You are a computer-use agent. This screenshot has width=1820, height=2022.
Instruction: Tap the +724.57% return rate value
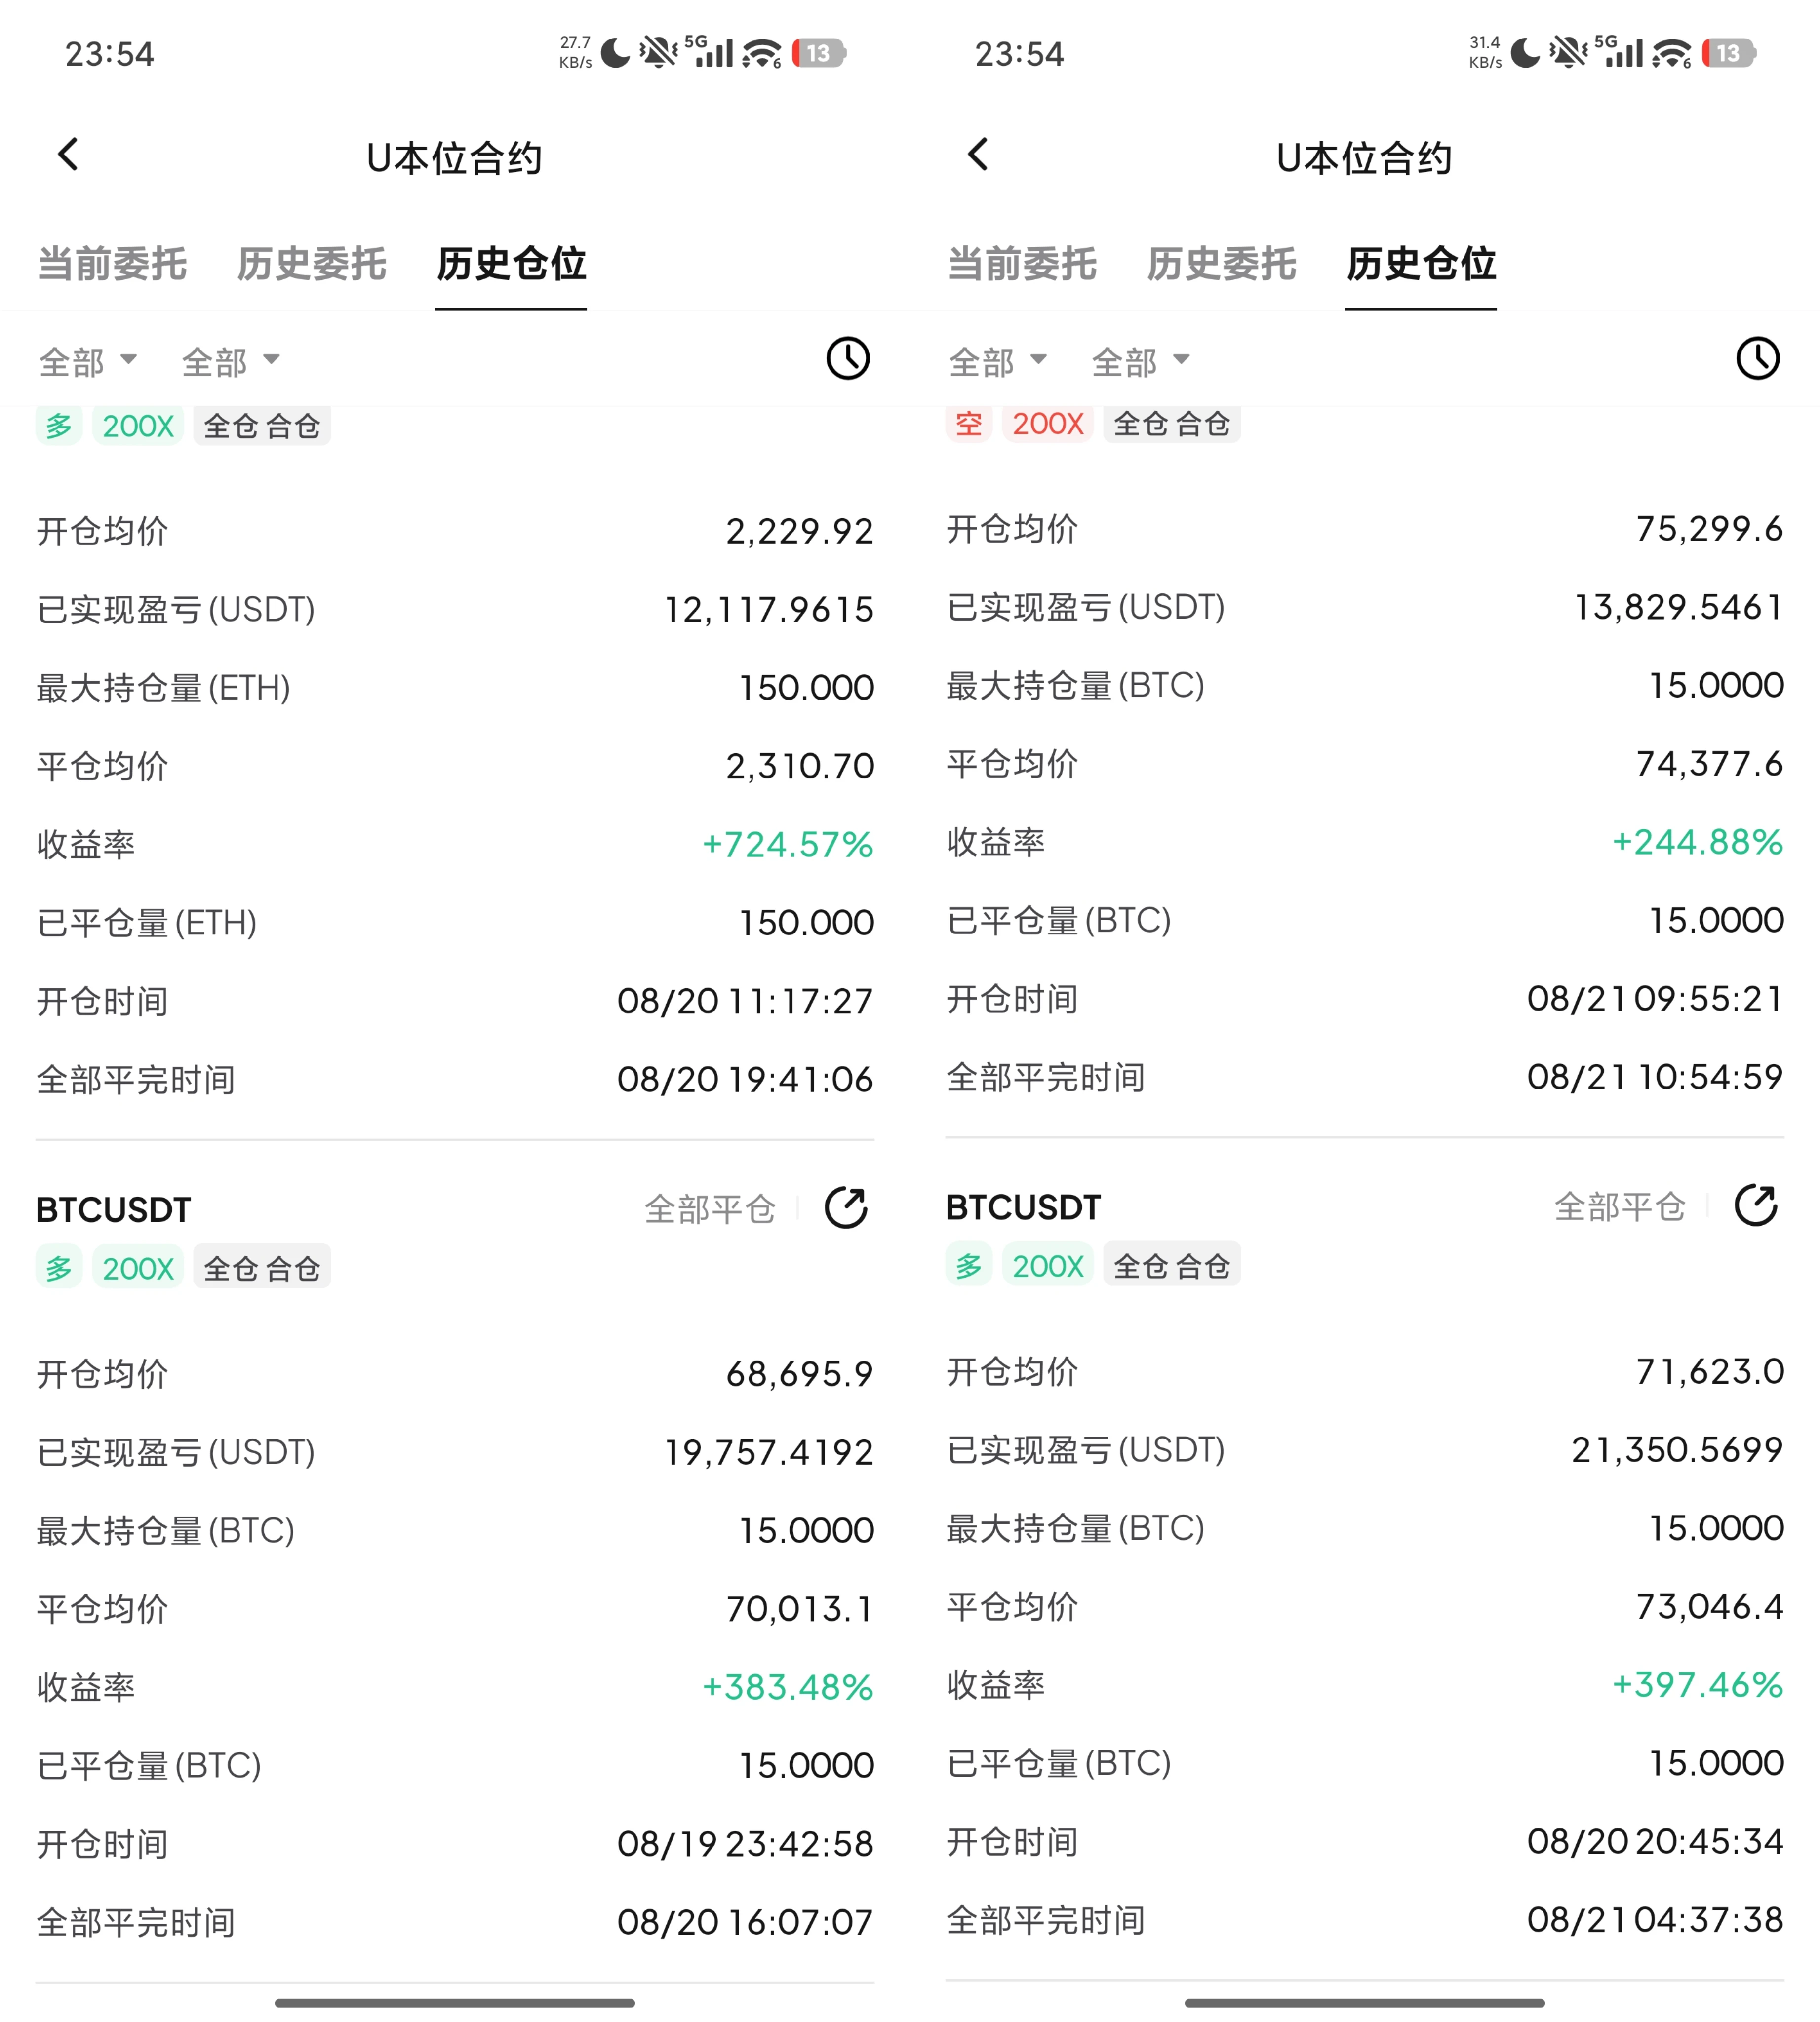click(x=788, y=845)
